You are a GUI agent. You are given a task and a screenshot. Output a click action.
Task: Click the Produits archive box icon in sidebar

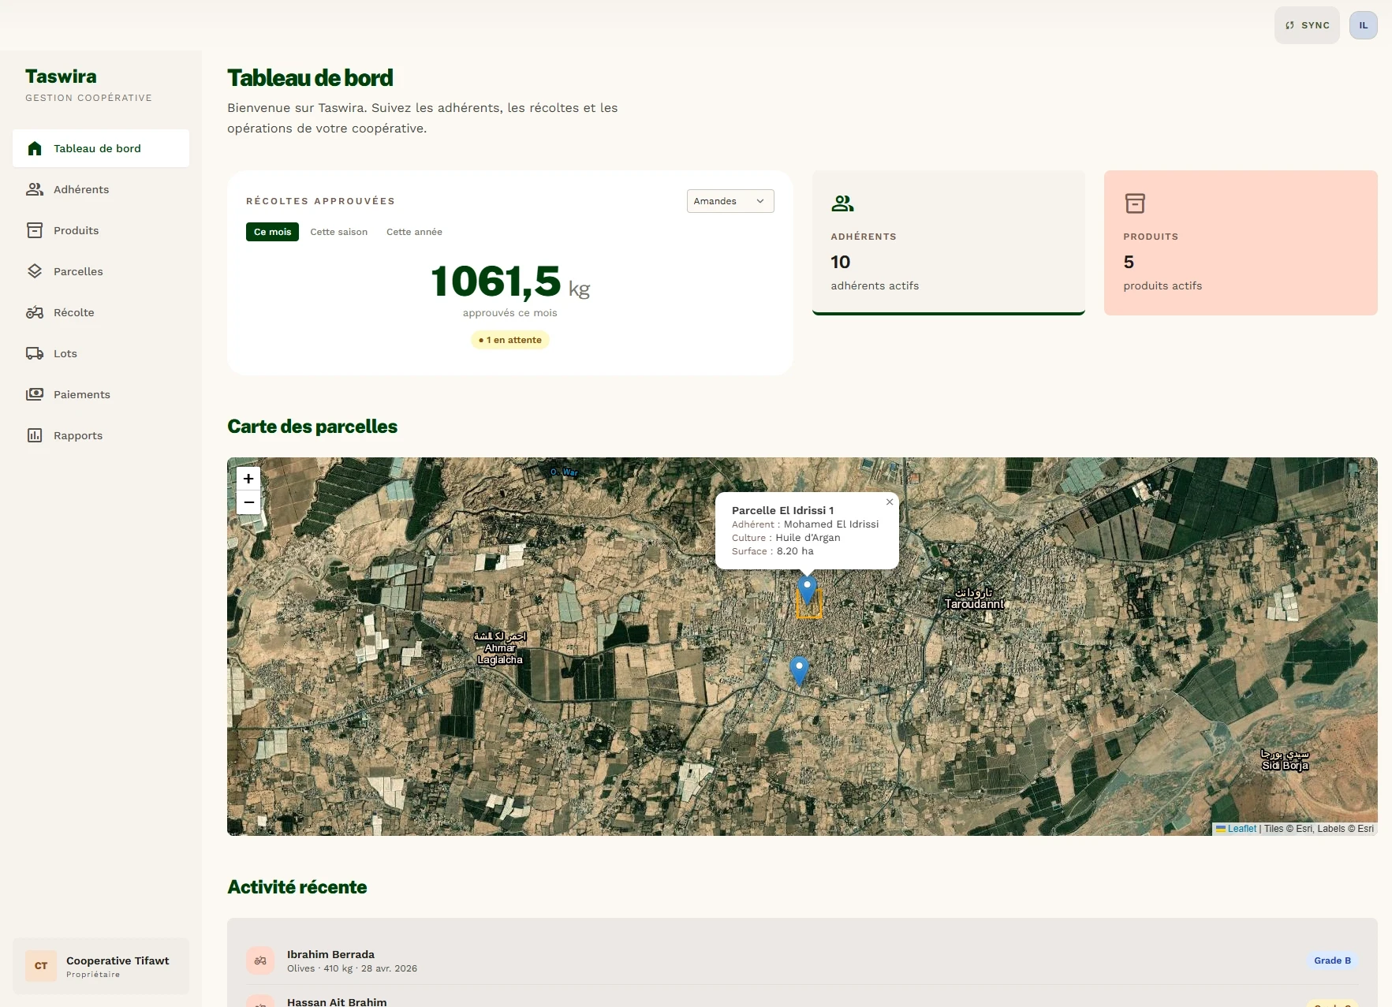coord(35,230)
